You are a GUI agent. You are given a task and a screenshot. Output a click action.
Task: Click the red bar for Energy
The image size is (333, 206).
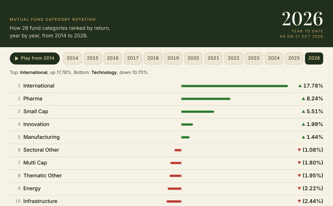point(175,189)
